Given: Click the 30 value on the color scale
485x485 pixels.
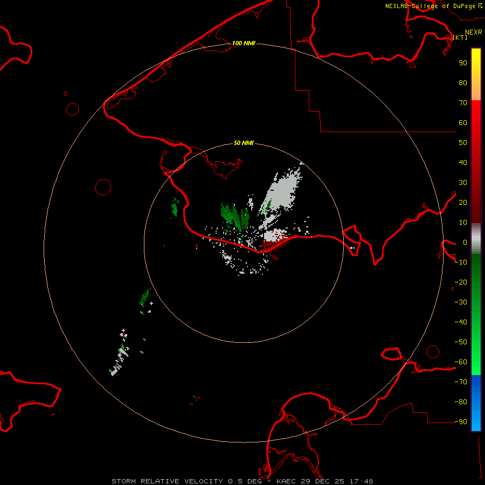Looking at the screenshot, I should click(463, 183).
